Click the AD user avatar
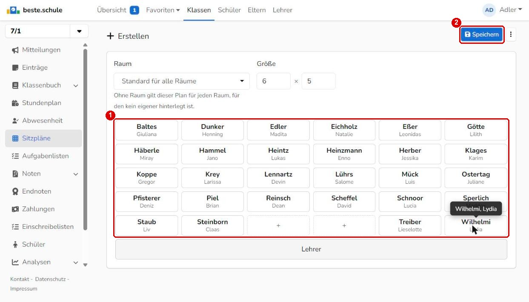The width and height of the screenshot is (529, 302). [489, 10]
